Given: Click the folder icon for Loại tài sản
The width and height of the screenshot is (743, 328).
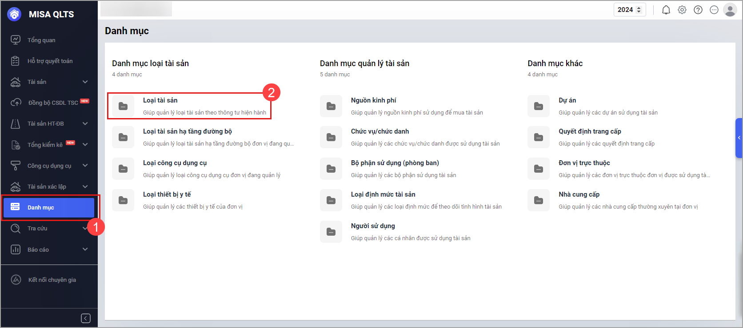Looking at the screenshot, I should click(x=123, y=106).
